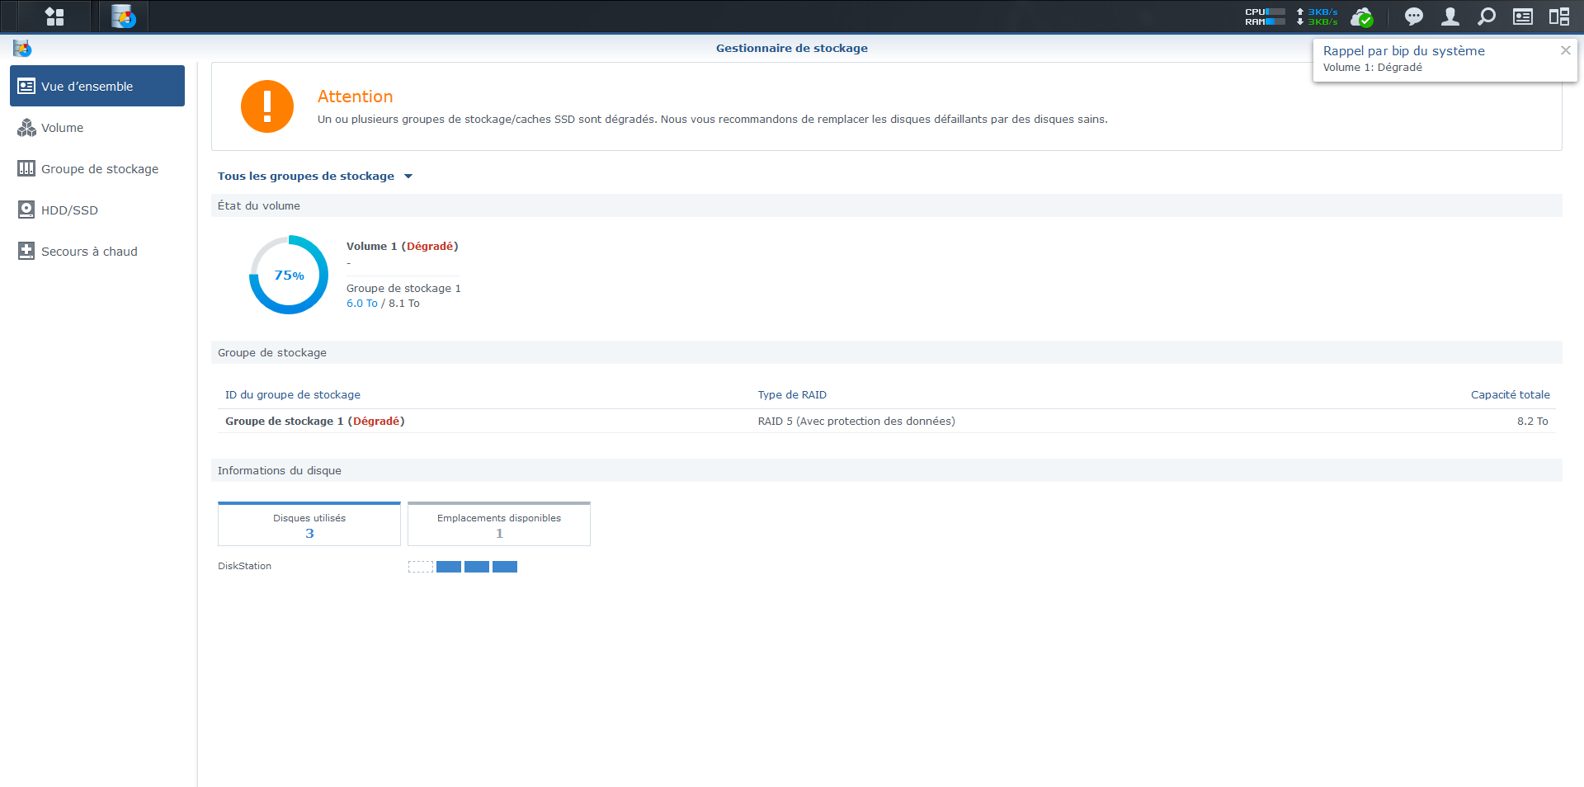Open the notifications speech bubble icon
The width and height of the screenshot is (1584, 787).
(1414, 16)
